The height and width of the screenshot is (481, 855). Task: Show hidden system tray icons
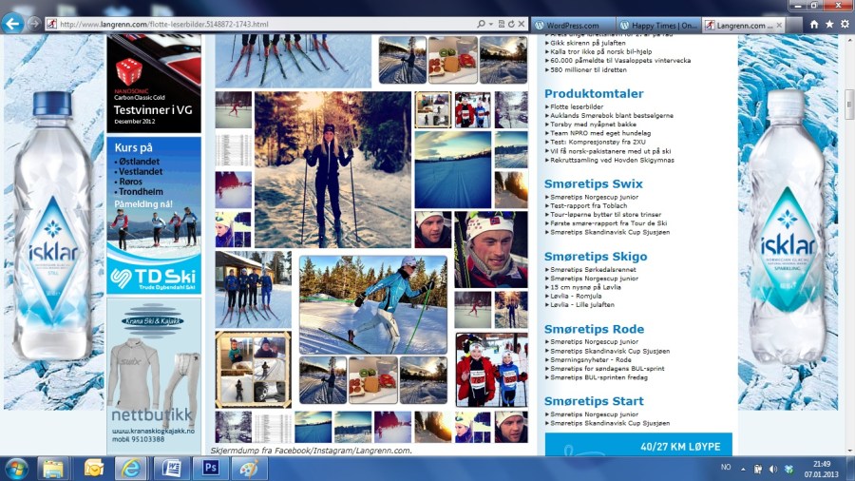coord(743,469)
